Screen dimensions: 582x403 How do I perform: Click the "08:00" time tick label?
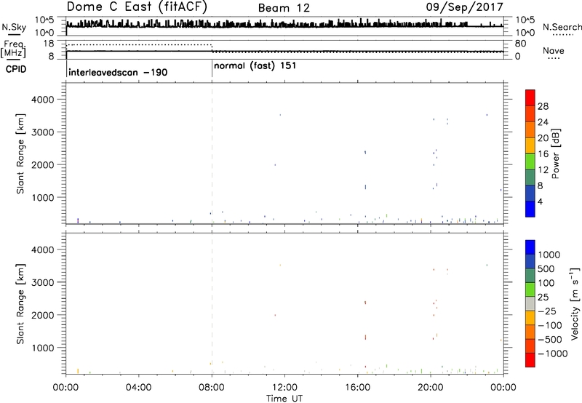212,388
